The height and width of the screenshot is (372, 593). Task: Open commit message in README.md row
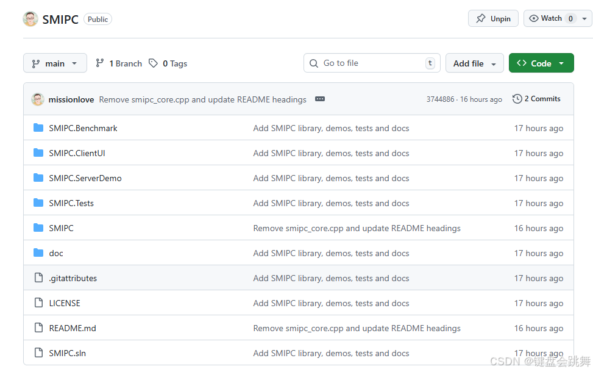(357, 328)
